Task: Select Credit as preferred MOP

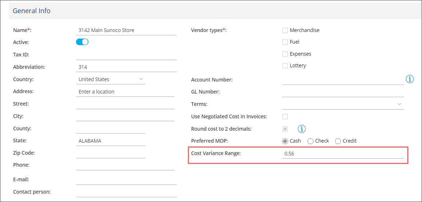Action: [338, 141]
